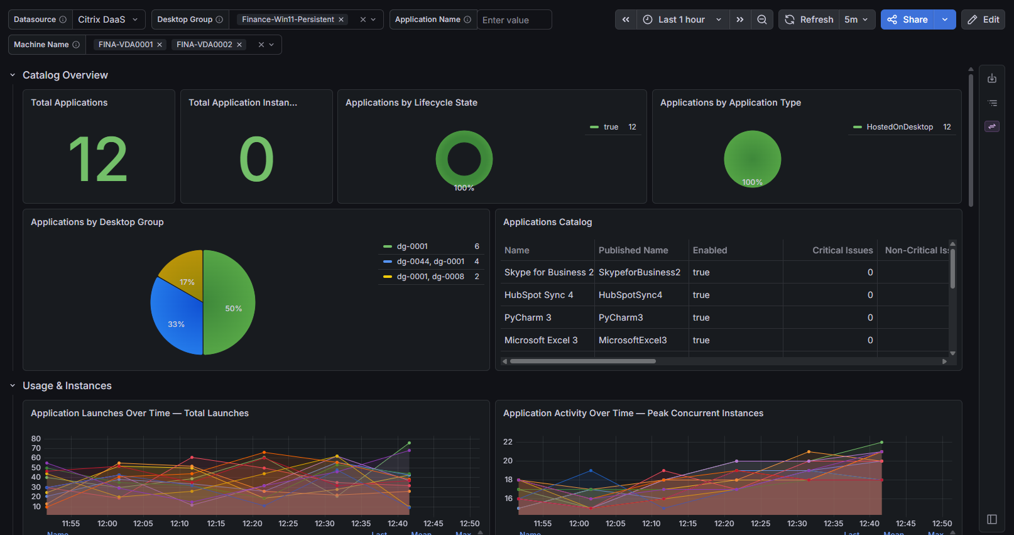
Task: Click Desktop Group info icon
Action: [219, 19]
